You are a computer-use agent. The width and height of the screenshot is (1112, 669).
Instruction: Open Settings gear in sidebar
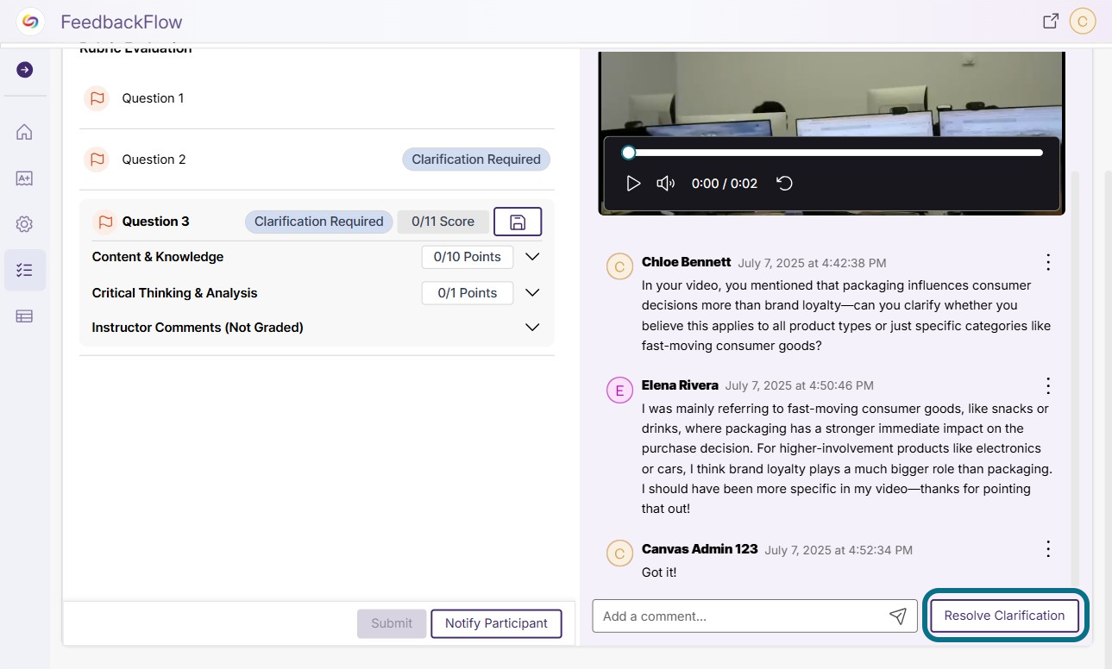[x=24, y=224]
